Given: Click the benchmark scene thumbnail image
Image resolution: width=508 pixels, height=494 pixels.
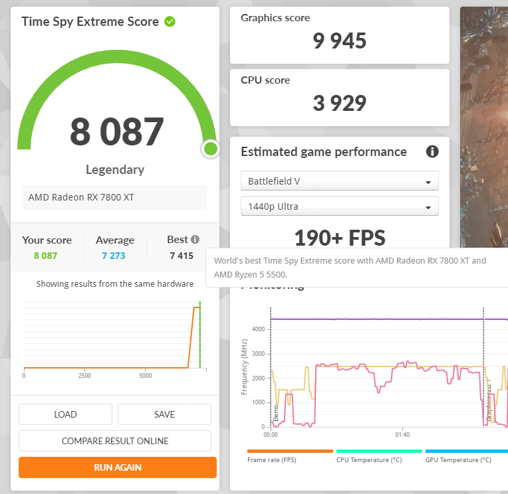Looking at the screenshot, I should click(x=484, y=127).
